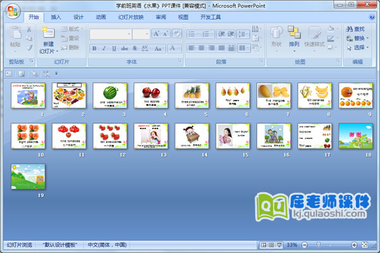Click the 选择 (Select) button
Screen dimensions: 380x253
[357, 47]
